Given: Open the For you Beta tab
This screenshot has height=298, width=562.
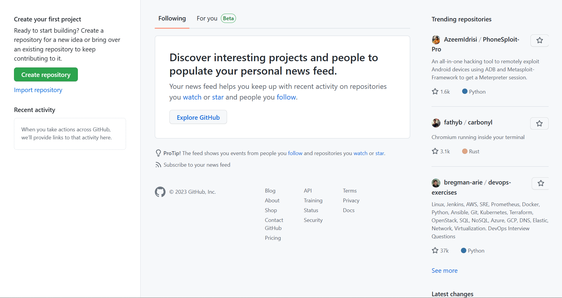Looking at the screenshot, I should point(216,18).
